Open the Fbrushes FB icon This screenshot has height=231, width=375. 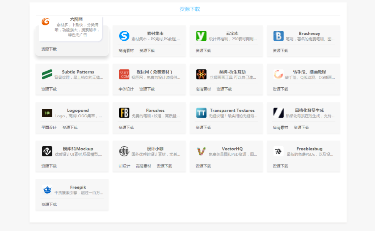124,113
